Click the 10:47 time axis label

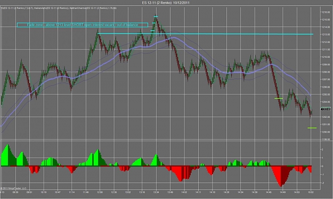58,192
